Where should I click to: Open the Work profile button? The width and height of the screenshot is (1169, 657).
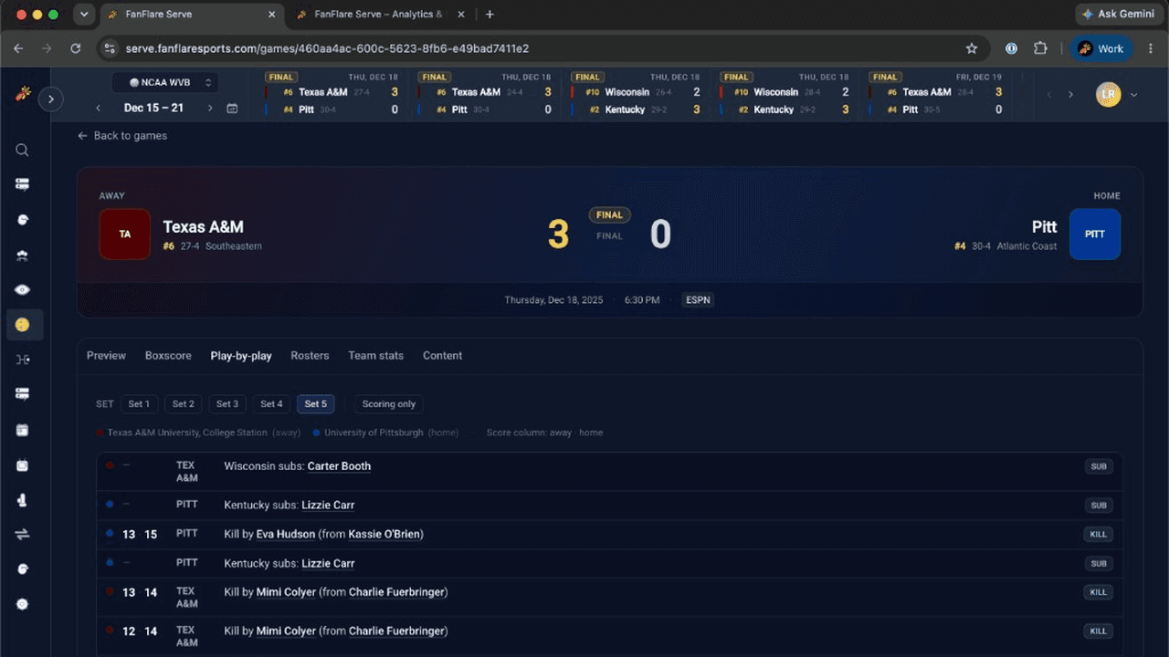[x=1101, y=48]
